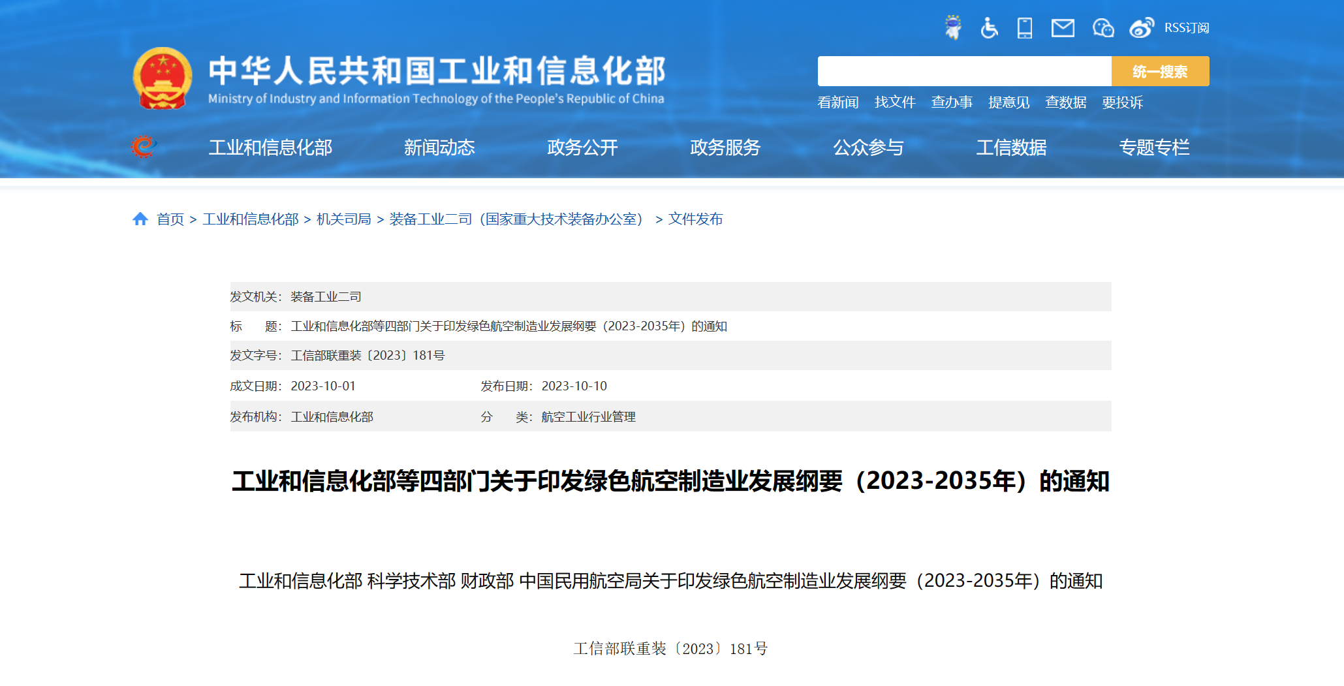Open the 政务服务 nav menu
1344x686 pixels.
[725, 148]
